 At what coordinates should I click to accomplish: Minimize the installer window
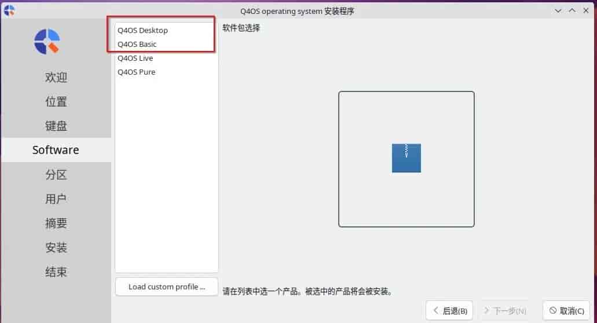(x=558, y=10)
